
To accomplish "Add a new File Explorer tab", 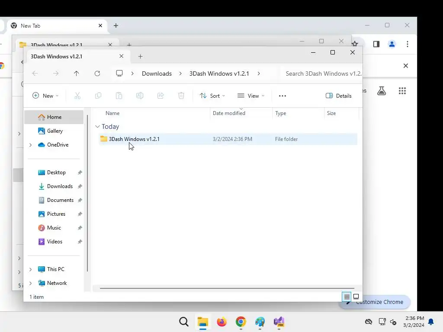I will (141, 57).
